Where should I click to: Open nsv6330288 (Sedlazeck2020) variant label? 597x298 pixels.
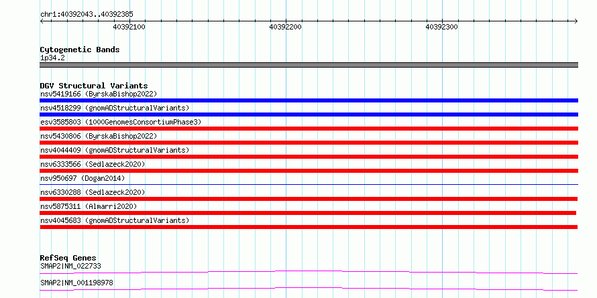(x=93, y=192)
